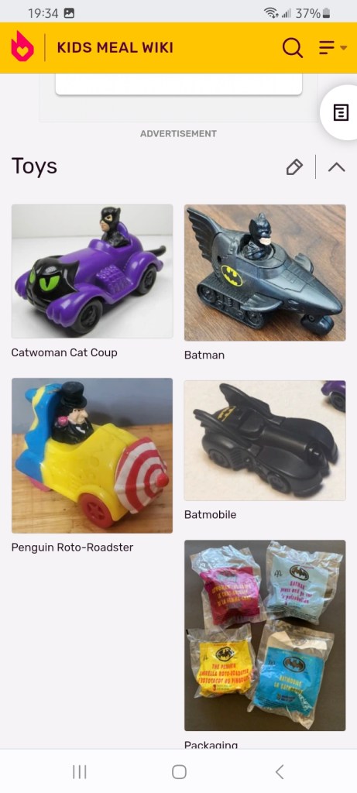The image size is (357, 793).
Task: Open the Fandom flame logo
Action: tap(22, 46)
